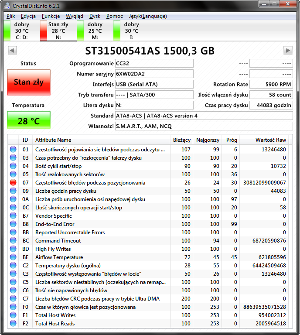Select row Ilość cykli start/stop
Screen dimensions: 300x335
pos(148,166)
